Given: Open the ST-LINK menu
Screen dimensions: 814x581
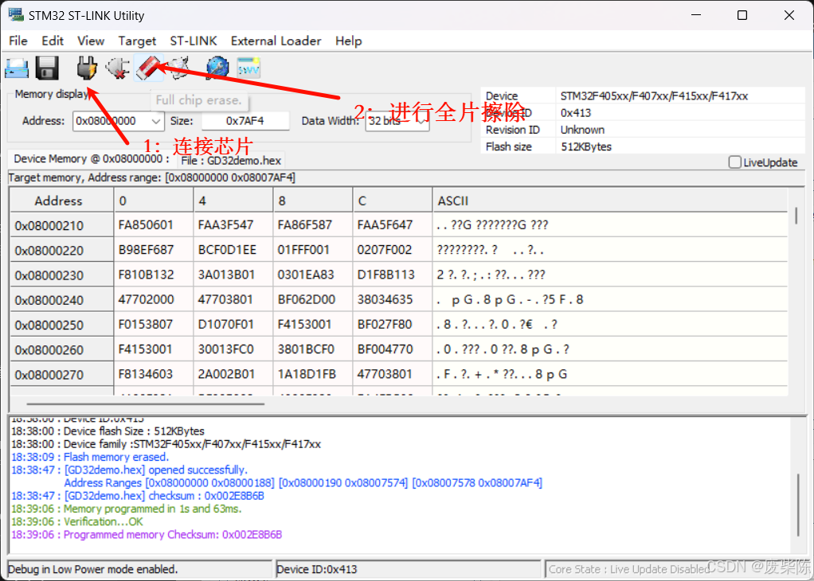Looking at the screenshot, I should 193,41.
